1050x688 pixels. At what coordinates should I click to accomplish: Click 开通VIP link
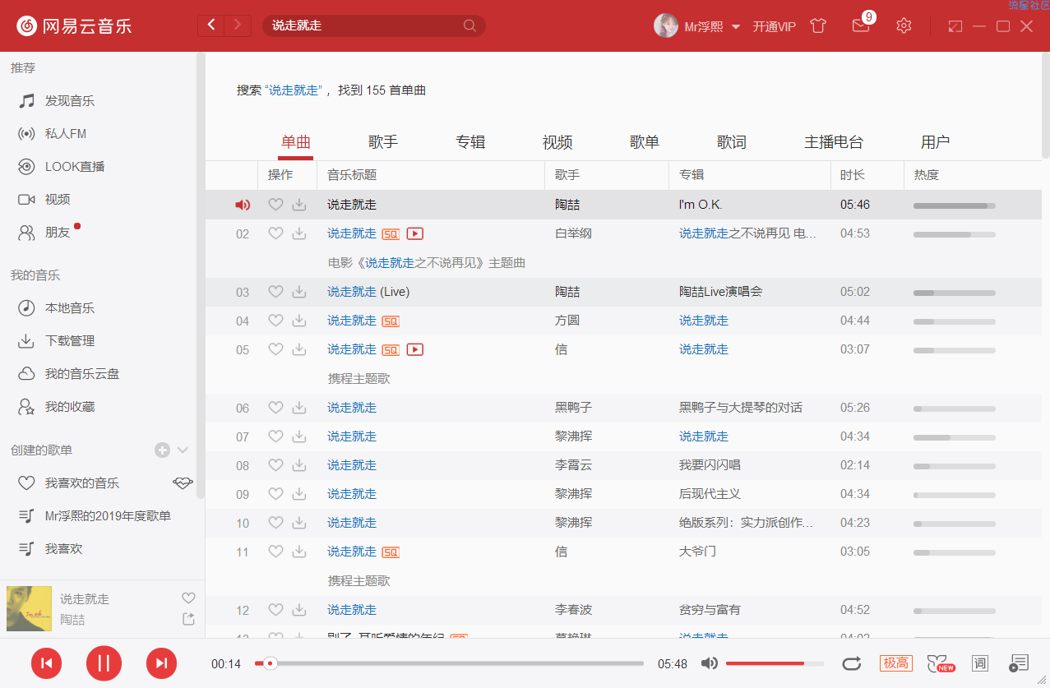[775, 26]
